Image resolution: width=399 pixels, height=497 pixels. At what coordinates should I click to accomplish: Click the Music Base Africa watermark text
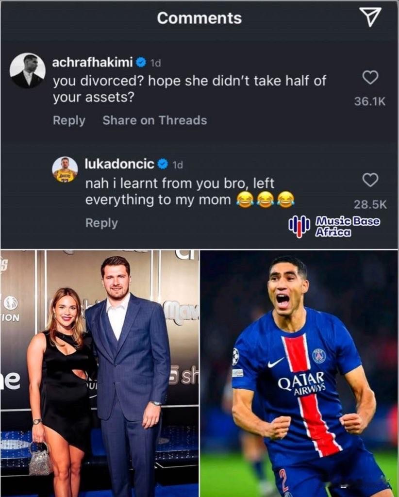coord(347,226)
